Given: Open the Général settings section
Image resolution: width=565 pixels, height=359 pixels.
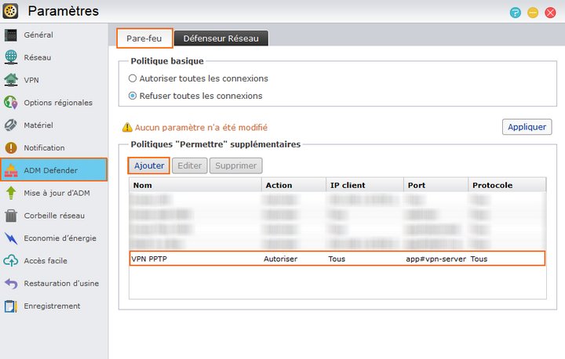Looking at the screenshot, I should (38, 35).
